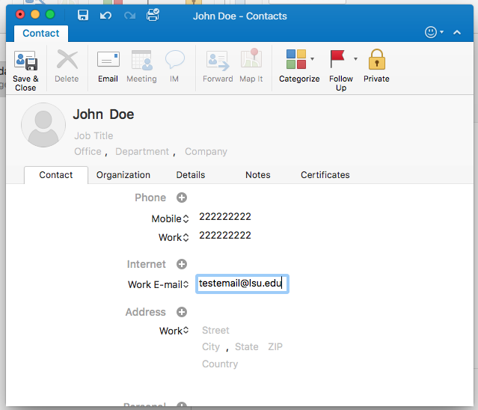
Task: Click the Categorize colored squares icon
Action: (x=296, y=59)
